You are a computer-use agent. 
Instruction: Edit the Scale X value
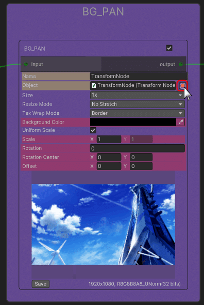[x=109, y=139]
